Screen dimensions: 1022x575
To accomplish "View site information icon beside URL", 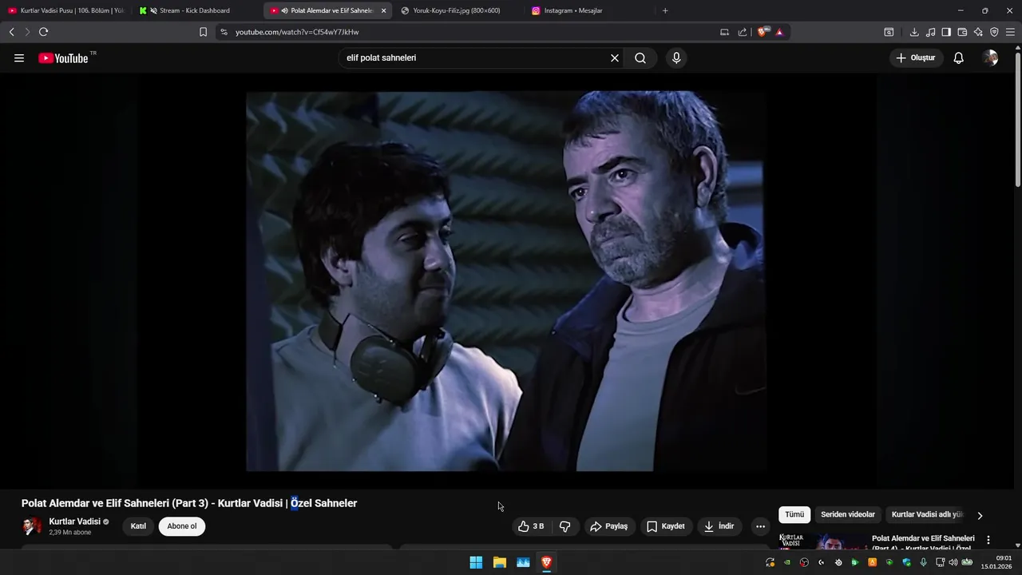I will click(224, 32).
